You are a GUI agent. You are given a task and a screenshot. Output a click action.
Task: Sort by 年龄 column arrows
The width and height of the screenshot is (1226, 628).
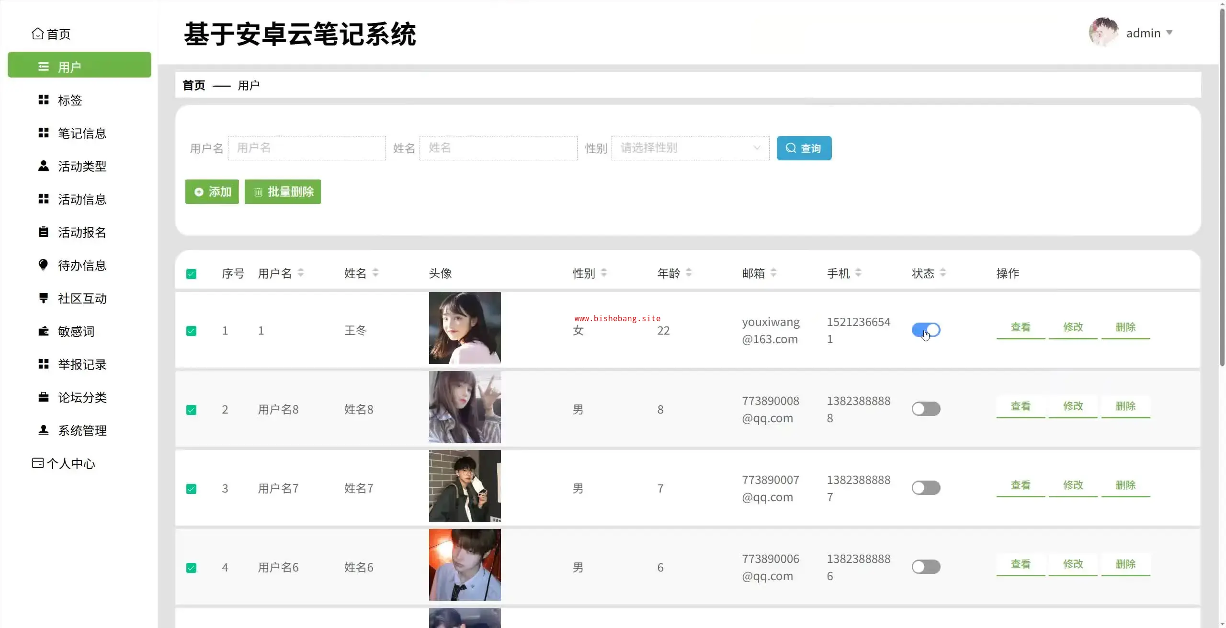coord(689,273)
